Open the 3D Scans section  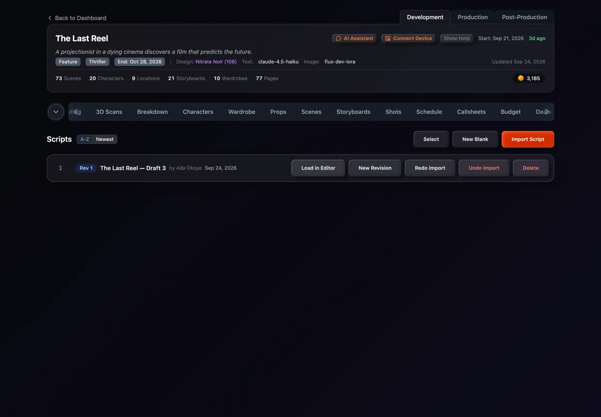109,112
